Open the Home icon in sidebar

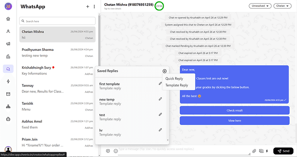pyautogui.click(x=8, y=19)
